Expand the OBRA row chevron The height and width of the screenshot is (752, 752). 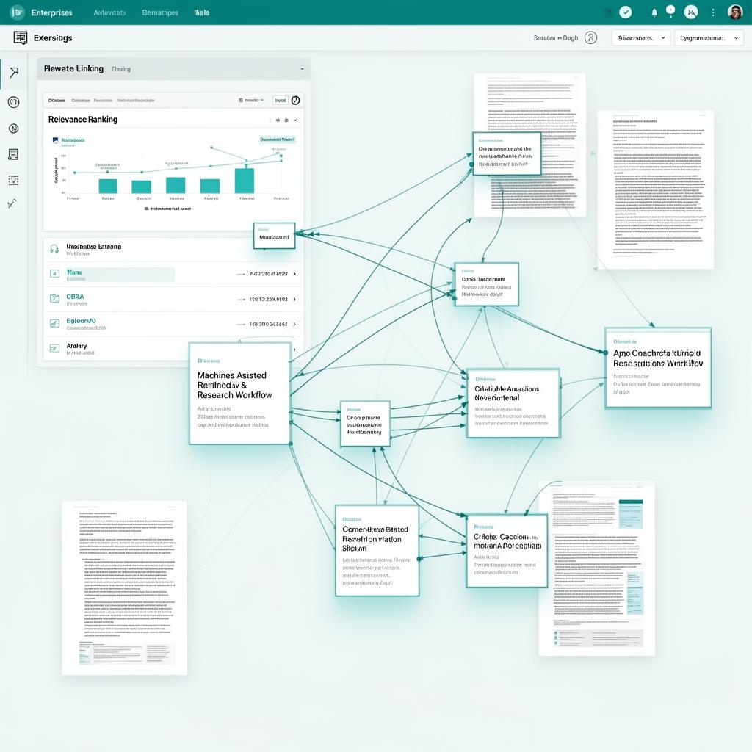pyautogui.click(x=294, y=300)
